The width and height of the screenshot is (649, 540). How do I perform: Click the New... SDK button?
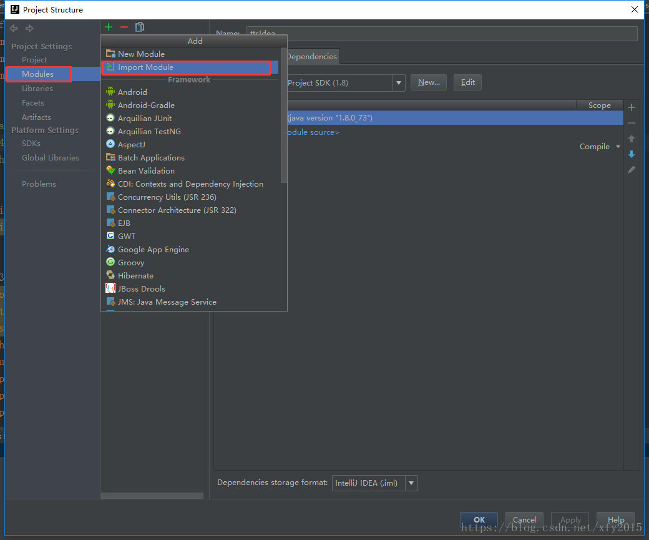(428, 82)
